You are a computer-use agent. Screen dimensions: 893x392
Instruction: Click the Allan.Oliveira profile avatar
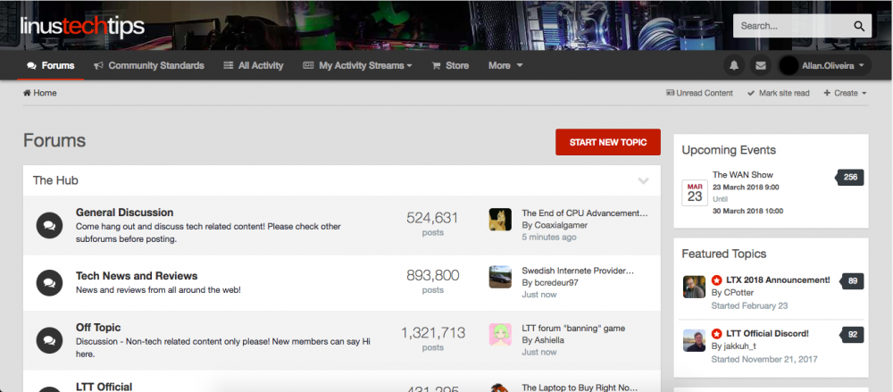(x=789, y=65)
